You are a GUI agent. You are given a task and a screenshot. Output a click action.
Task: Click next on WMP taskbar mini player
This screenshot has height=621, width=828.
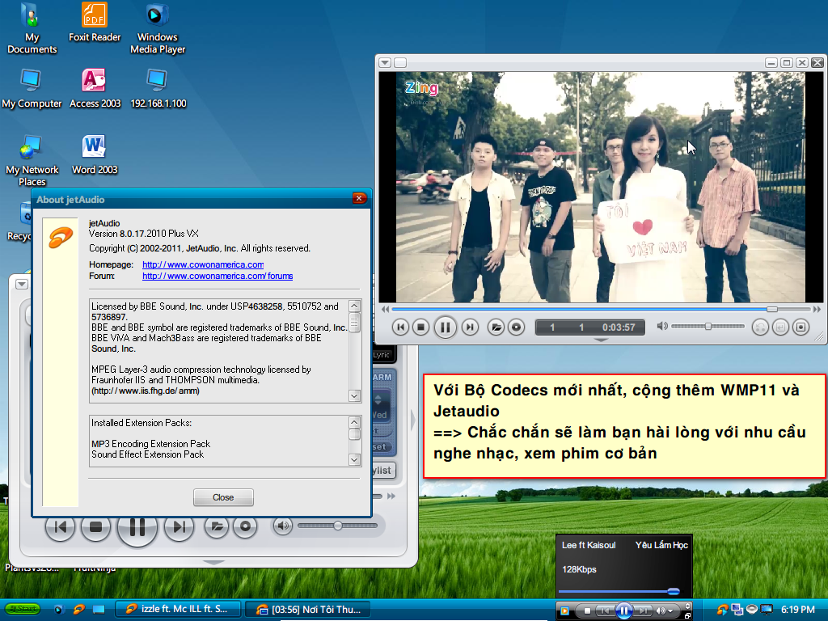tap(643, 611)
